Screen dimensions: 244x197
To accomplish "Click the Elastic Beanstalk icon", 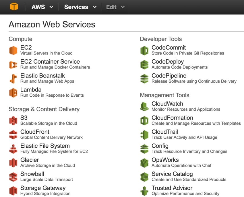I will (13, 79).
